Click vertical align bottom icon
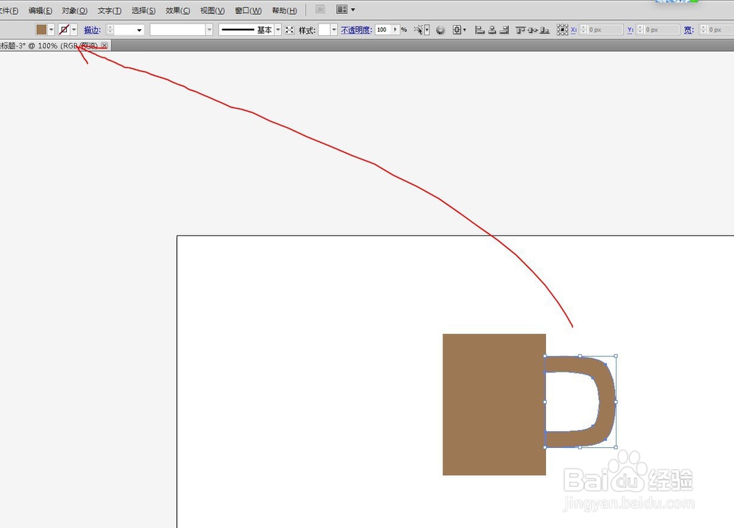Viewport: 734px width, 528px height. pos(545,30)
